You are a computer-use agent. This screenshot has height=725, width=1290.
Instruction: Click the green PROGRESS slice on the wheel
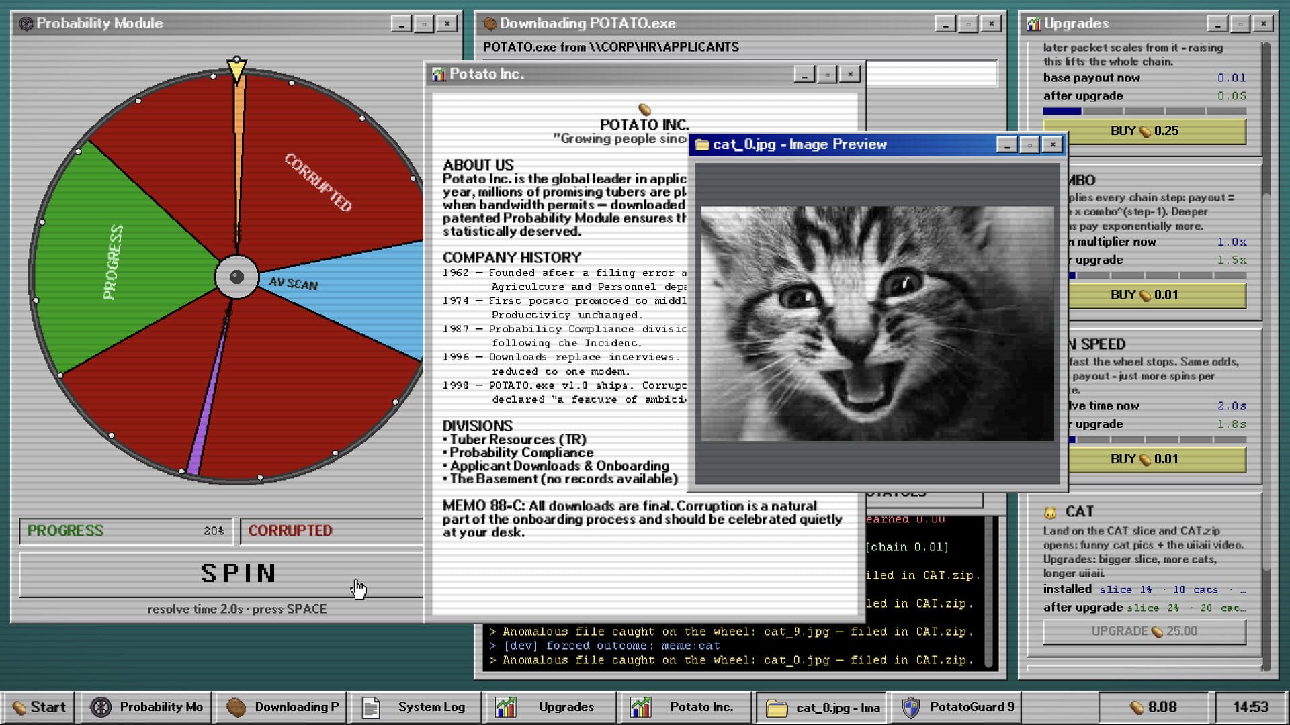[x=121, y=262]
